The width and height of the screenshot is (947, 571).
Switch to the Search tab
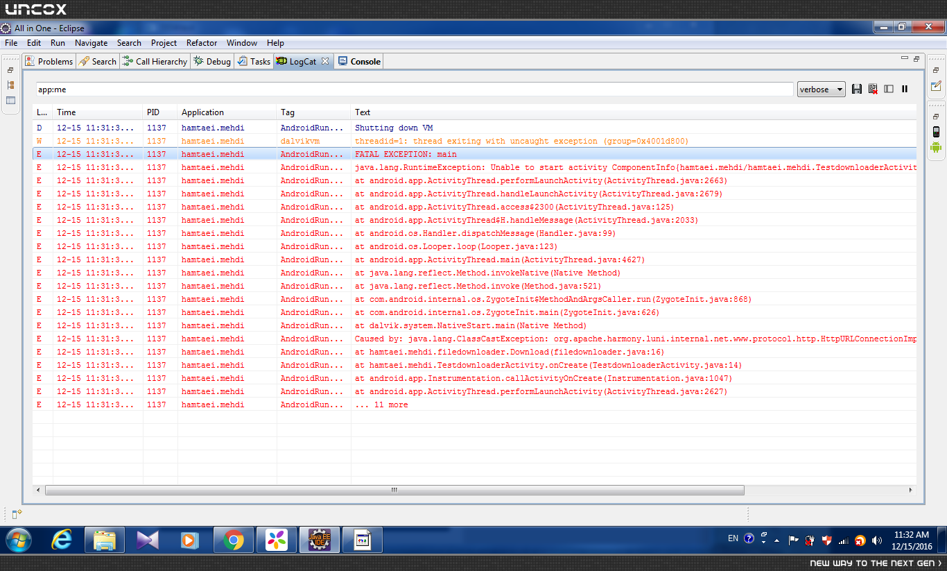pyautogui.click(x=98, y=61)
